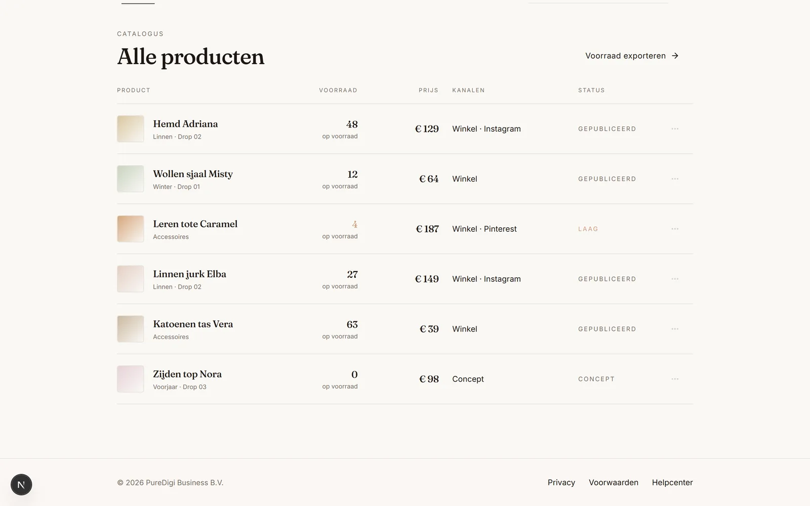The height and width of the screenshot is (506, 810).
Task: Click the CONCEPT status of Zijden top Nora
Action: click(596, 379)
